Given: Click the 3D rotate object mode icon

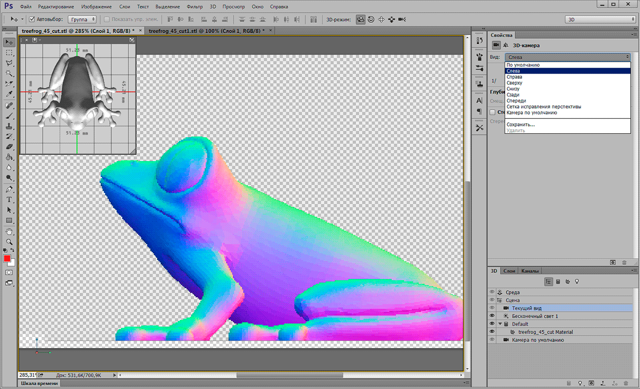Looking at the screenshot, I should point(361,19).
